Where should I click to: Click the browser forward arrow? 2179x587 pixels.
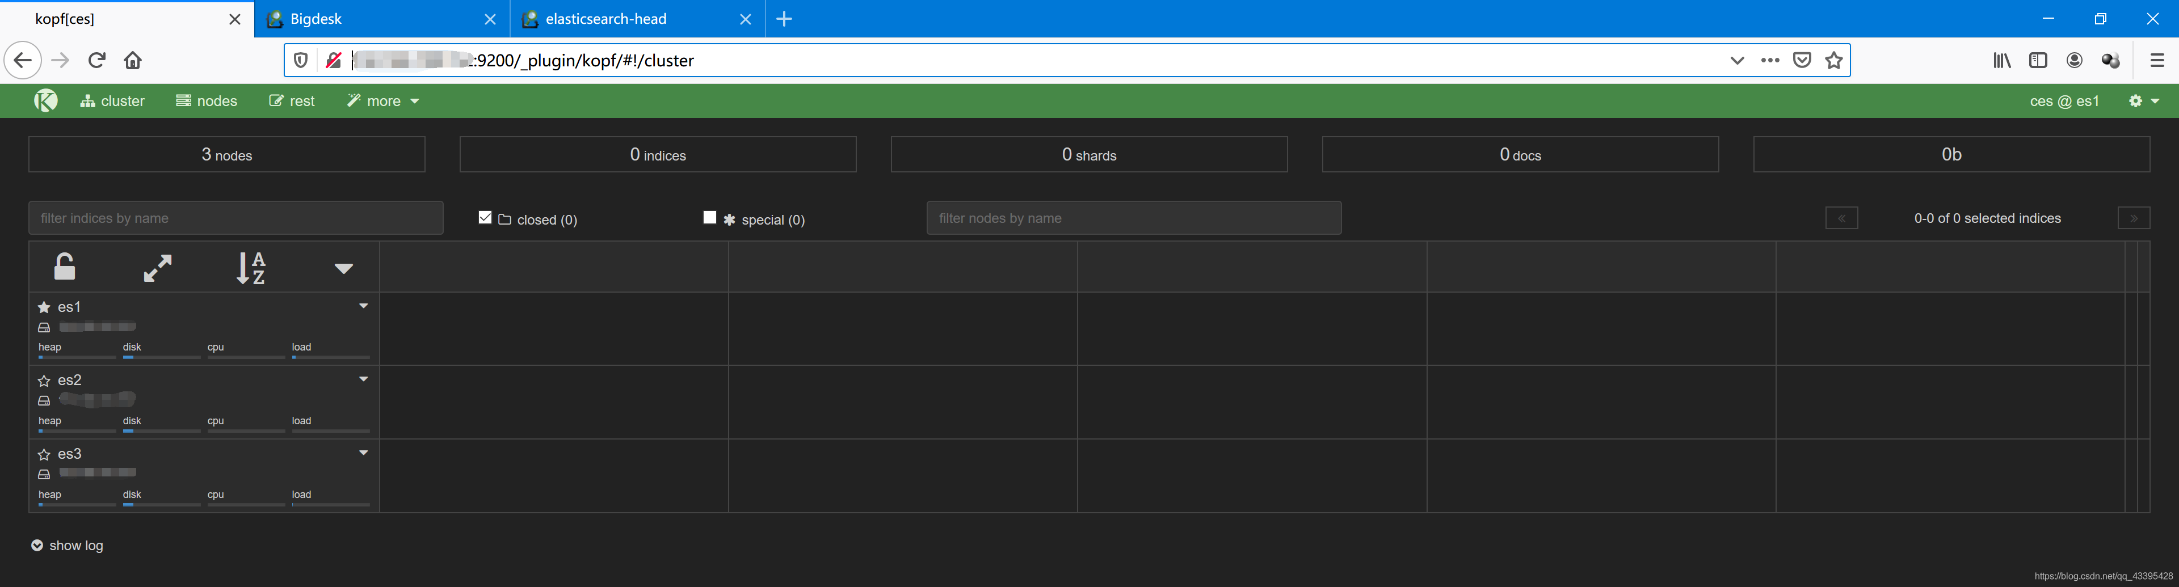(60, 60)
